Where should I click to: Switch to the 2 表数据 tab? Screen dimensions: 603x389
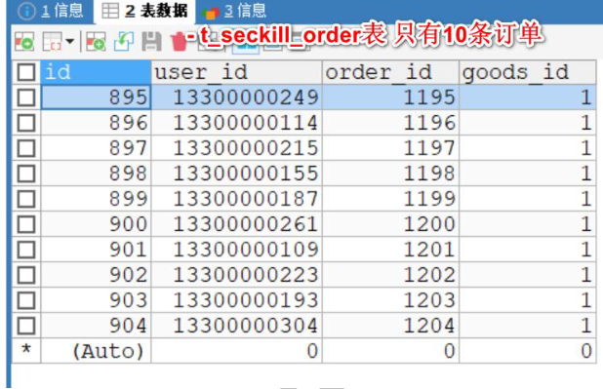pos(145,11)
